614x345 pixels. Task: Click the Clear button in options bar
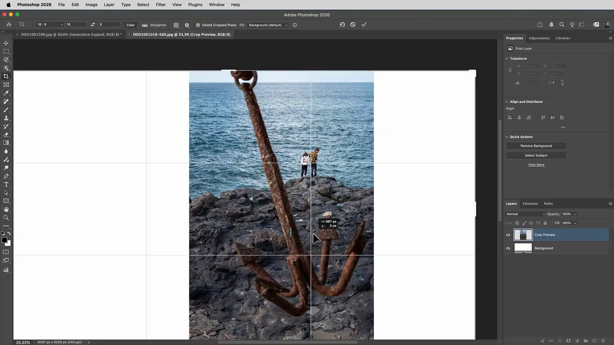click(x=130, y=25)
